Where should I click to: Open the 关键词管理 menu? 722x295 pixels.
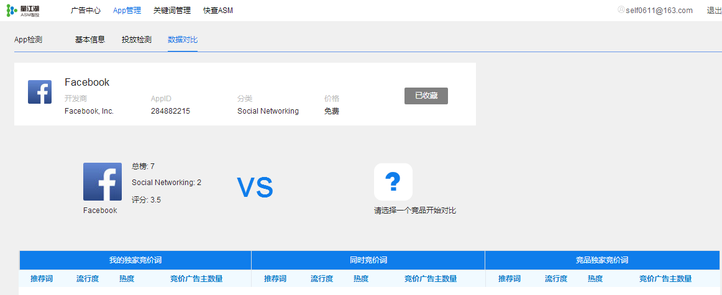(171, 10)
